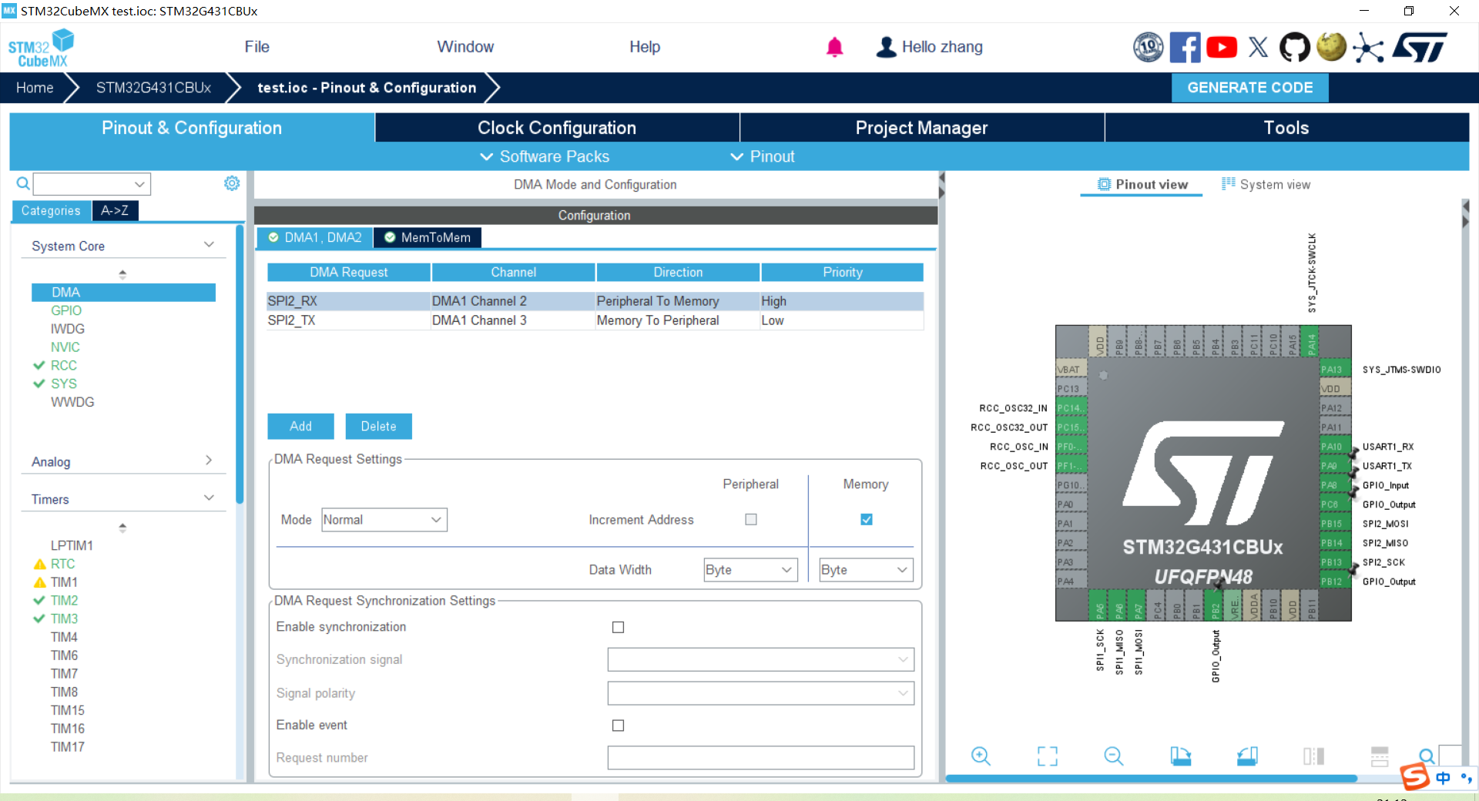Open the GitHub icon
This screenshot has width=1479, height=801.
[1295, 47]
